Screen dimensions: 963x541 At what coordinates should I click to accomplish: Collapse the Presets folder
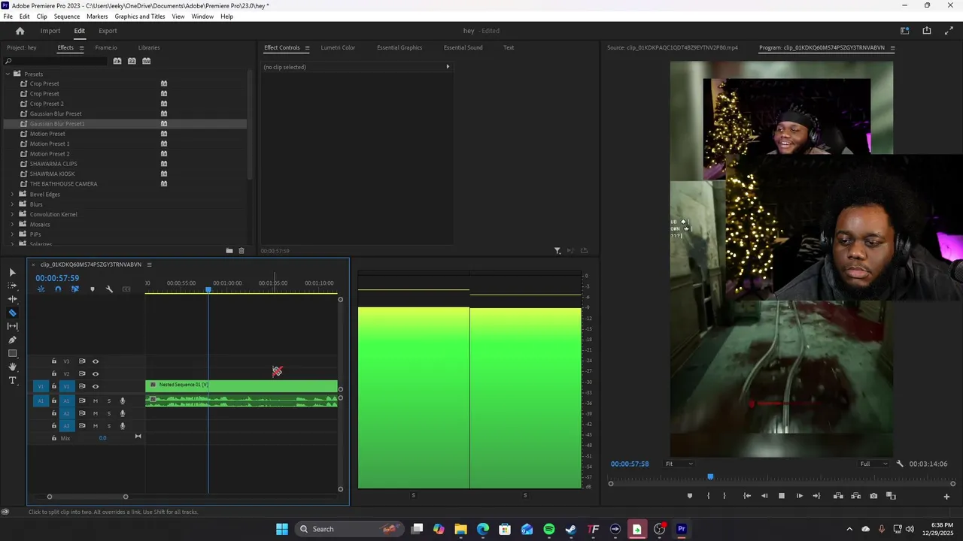[x=8, y=74]
